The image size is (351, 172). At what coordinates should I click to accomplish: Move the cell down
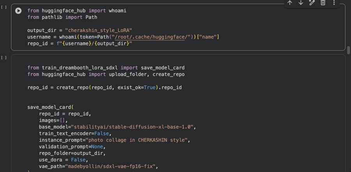click(x=301, y=3)
